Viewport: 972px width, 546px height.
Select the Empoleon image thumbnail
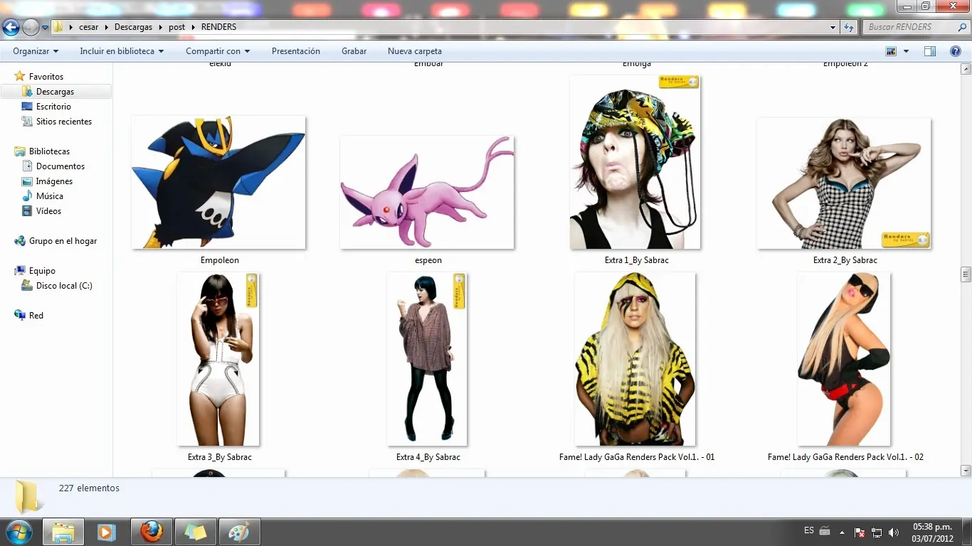point(219,183)
